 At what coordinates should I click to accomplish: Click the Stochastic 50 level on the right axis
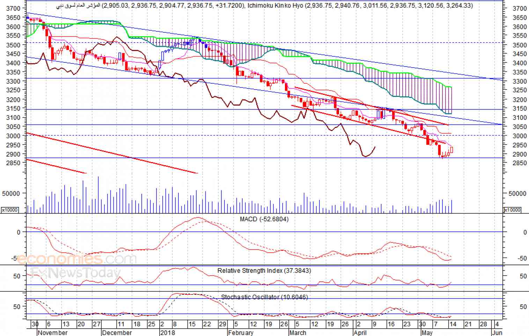pyautogui.click(x=523, y=307)
